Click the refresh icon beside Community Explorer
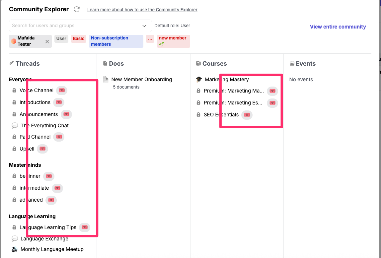 (x=77, y=9)
